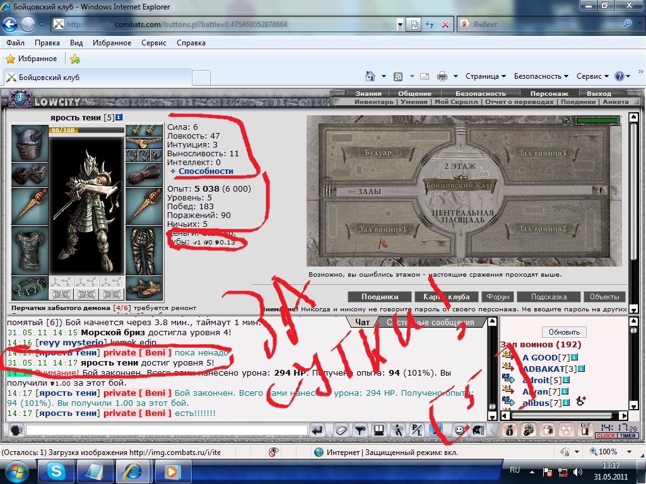Image resolution: width=646 pixels, height=484 pixels.
Task: Click the IE print icon
Action: pos(442,76)
